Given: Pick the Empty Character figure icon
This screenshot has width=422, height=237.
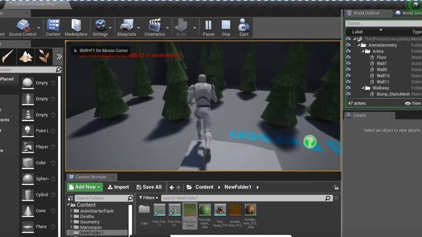Looking at the screenshot, I should (x=28, y=99).
